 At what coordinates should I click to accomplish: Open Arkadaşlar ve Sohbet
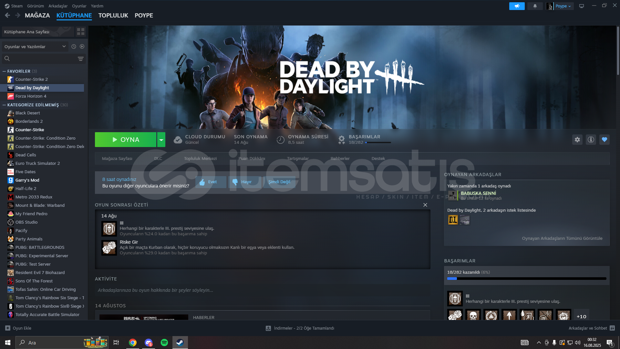(x=592, y=328)
